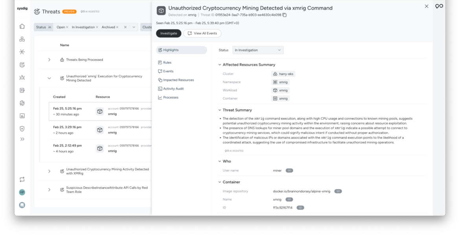Image resolution: width=460 pixels, height=235 pixels.
Task: Click resource cube icon in 3:29:16 pm row
Action: click(x=100, y=130)
